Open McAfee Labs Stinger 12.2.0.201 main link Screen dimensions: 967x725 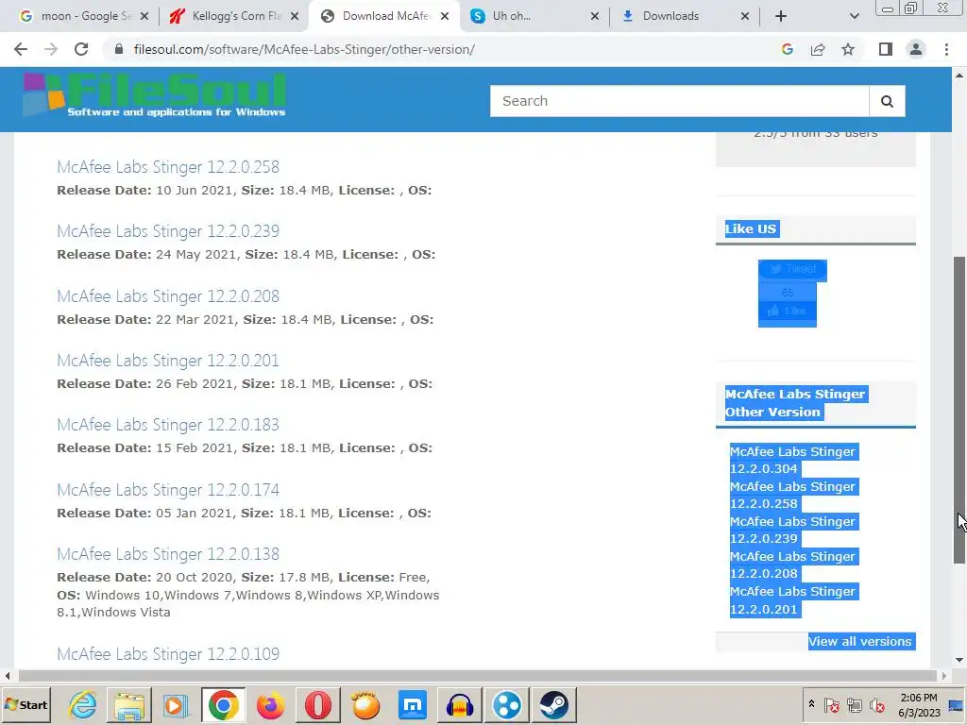click(x=168, y=361)
